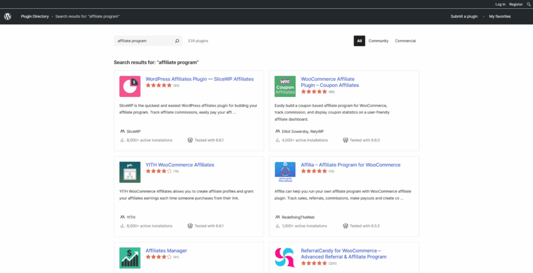Open the Coupon Affiliates plugin icon
This screenshot has width=533, height=273.
[285, 86]
